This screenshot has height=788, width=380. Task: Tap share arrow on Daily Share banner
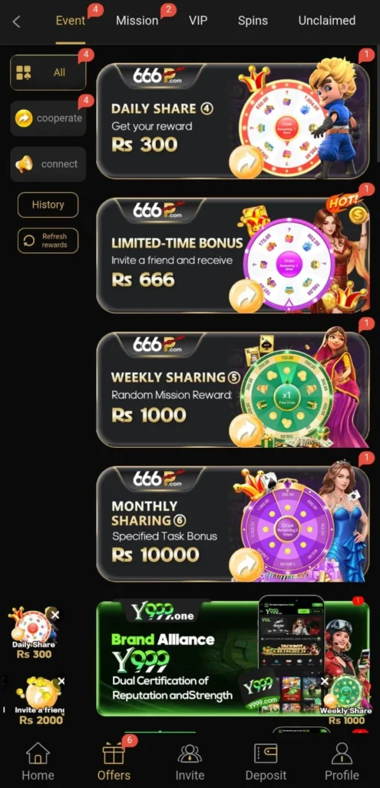coord(246,162)
